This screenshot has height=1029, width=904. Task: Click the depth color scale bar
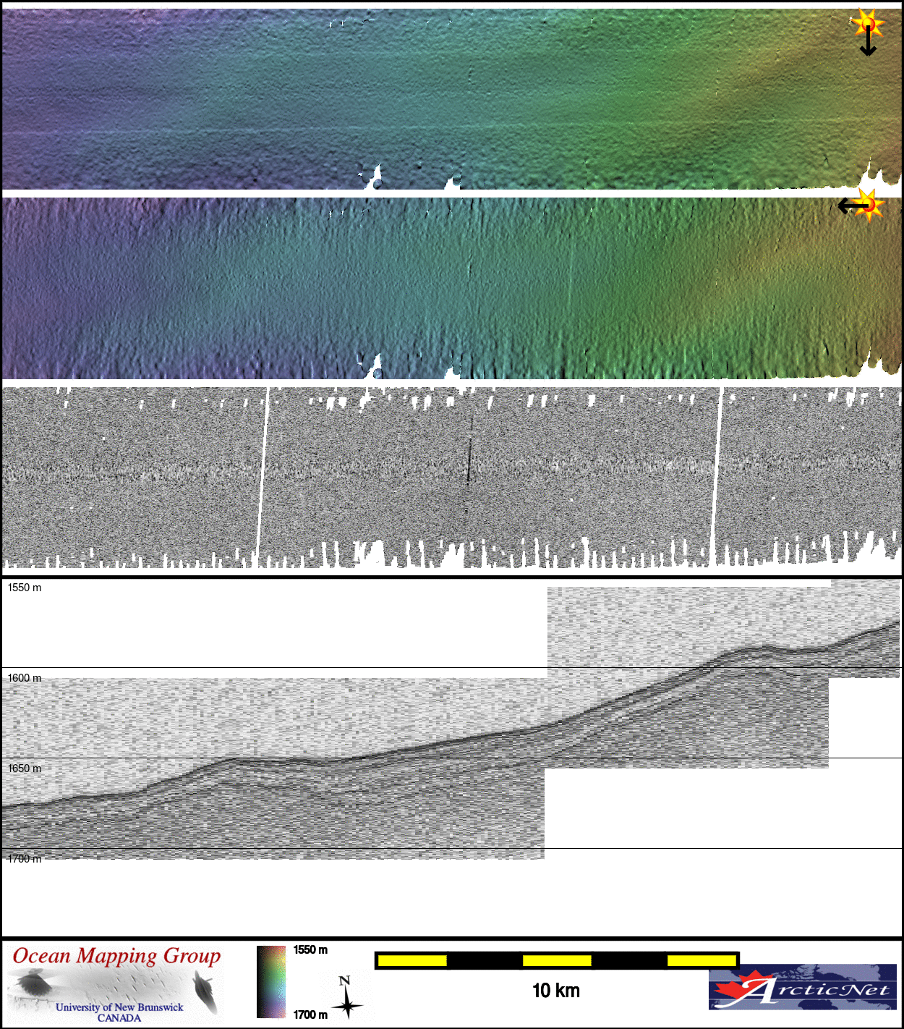[x=271, y=982]
